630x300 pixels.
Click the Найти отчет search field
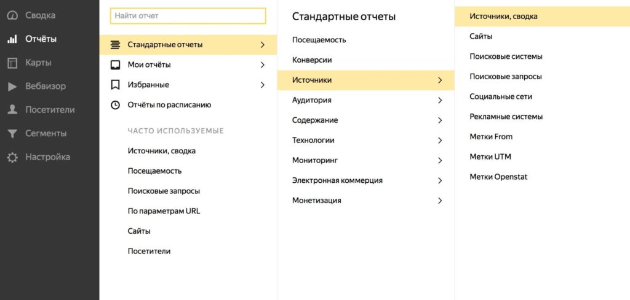pyautogui.click(x=188, y=16)
